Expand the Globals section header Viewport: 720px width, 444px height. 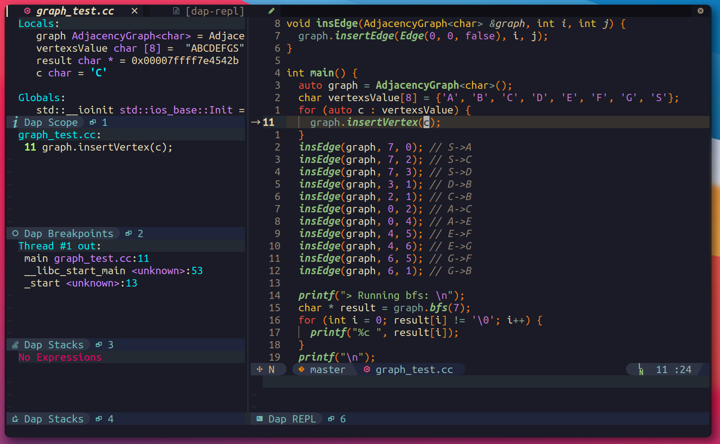pos(42,97)
